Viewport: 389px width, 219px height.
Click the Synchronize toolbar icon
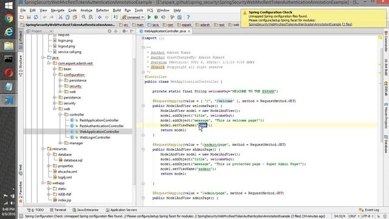(x=36, y=18)
